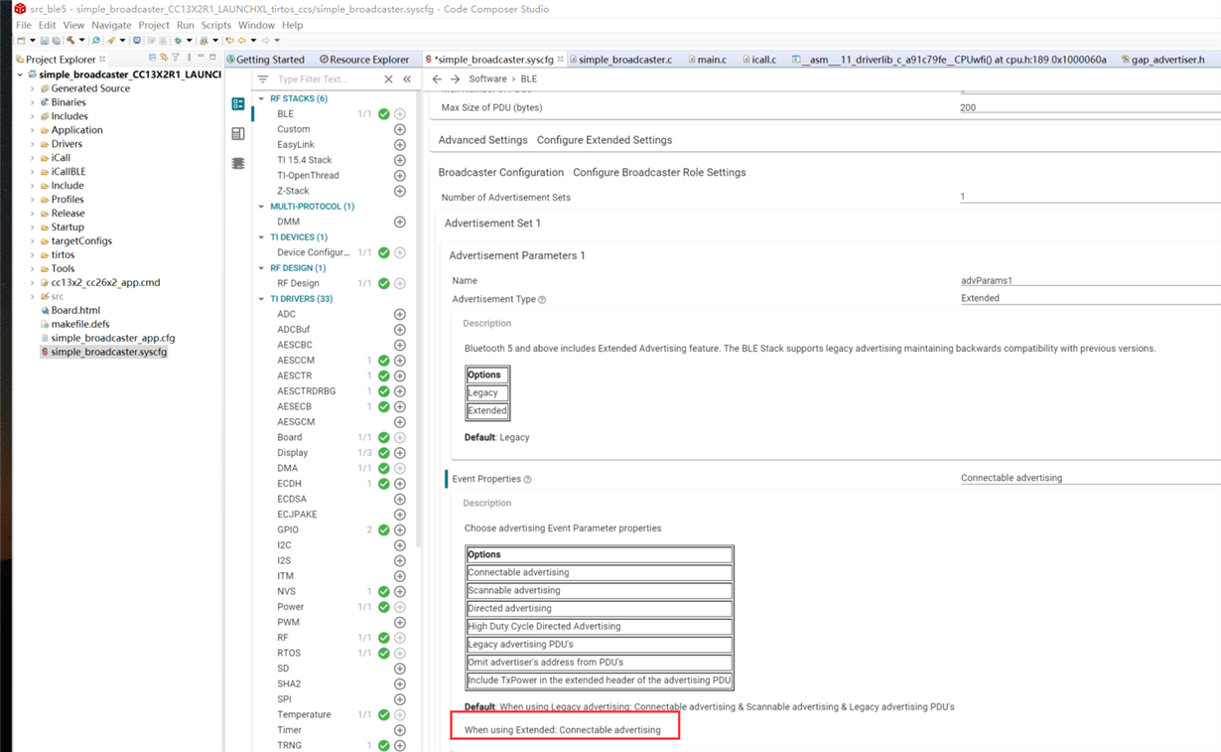Add DMM multi-protocol module
1221x752 pixels.
[400, 222]
